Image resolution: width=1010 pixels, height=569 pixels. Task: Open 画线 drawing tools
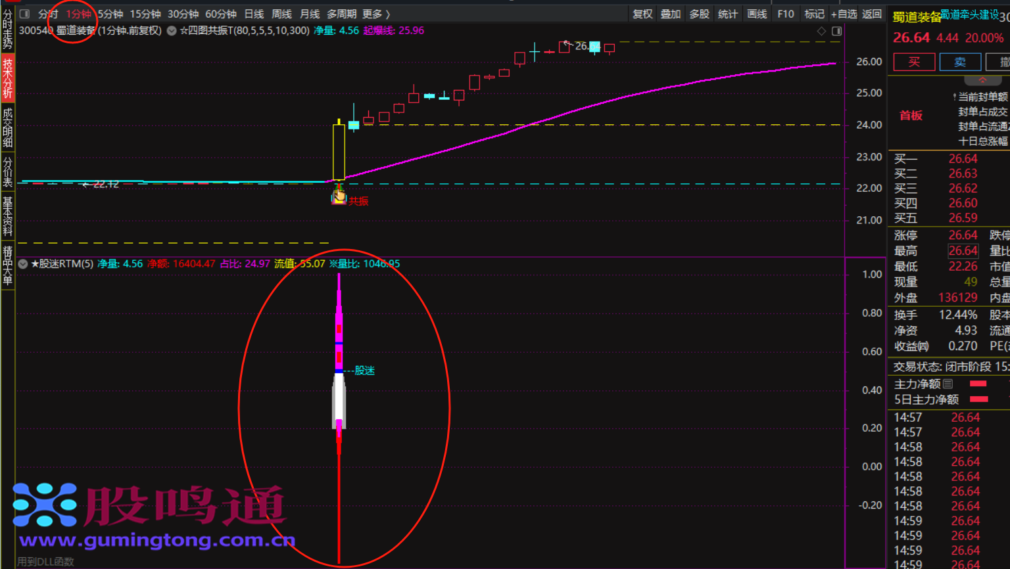click(x=757, y=14)
